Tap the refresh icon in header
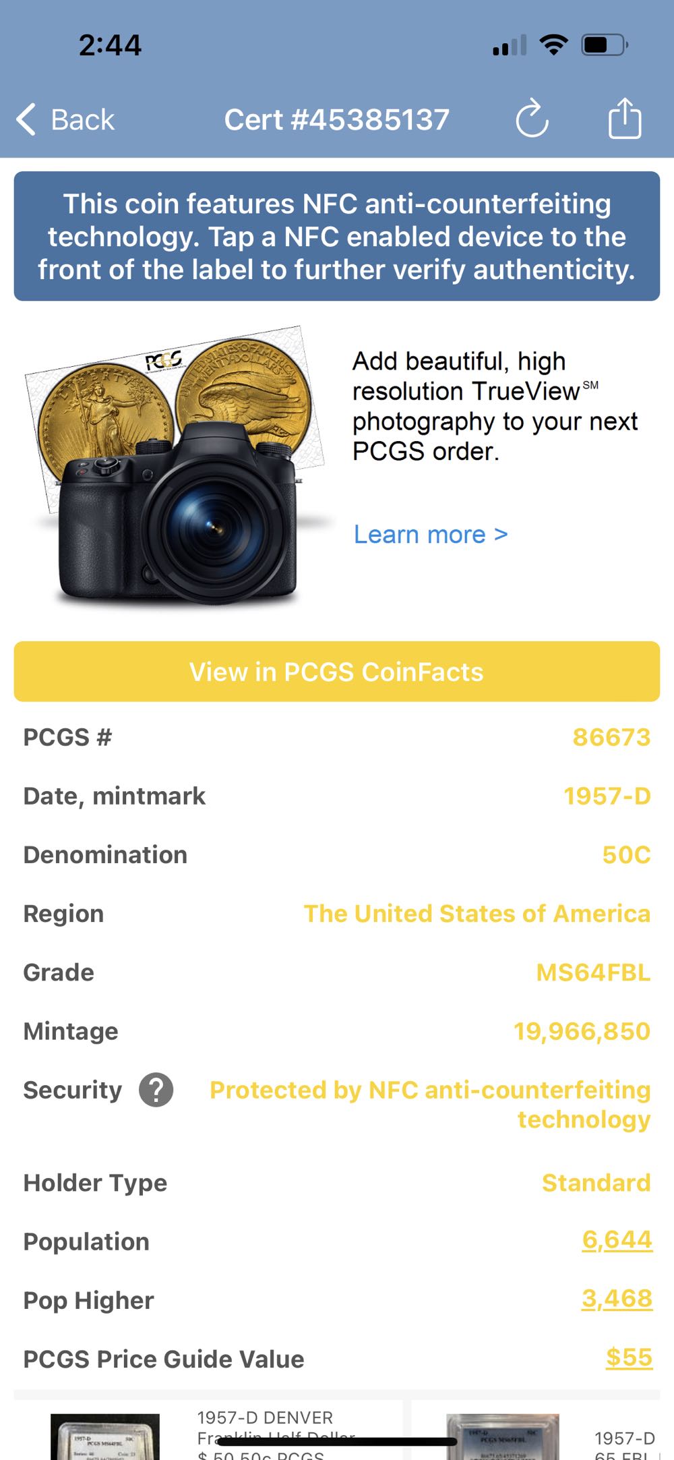The width and height of the screenshot is (674, 1460). pos(532,119)
